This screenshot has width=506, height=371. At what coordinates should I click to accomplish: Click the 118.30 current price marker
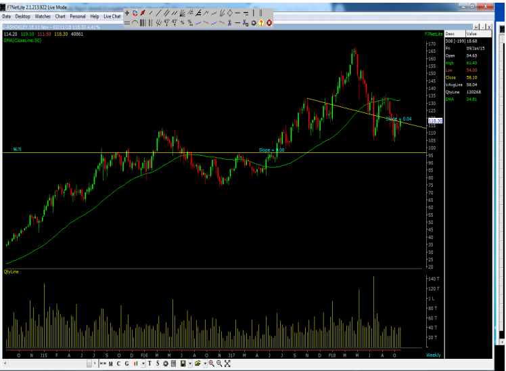click(x=435, y=121)
